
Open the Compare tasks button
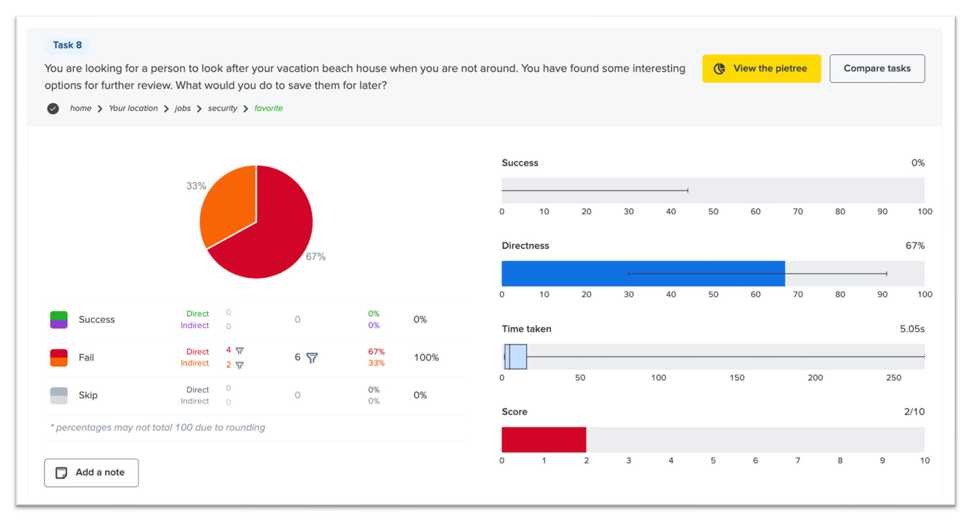click(877, 68)
